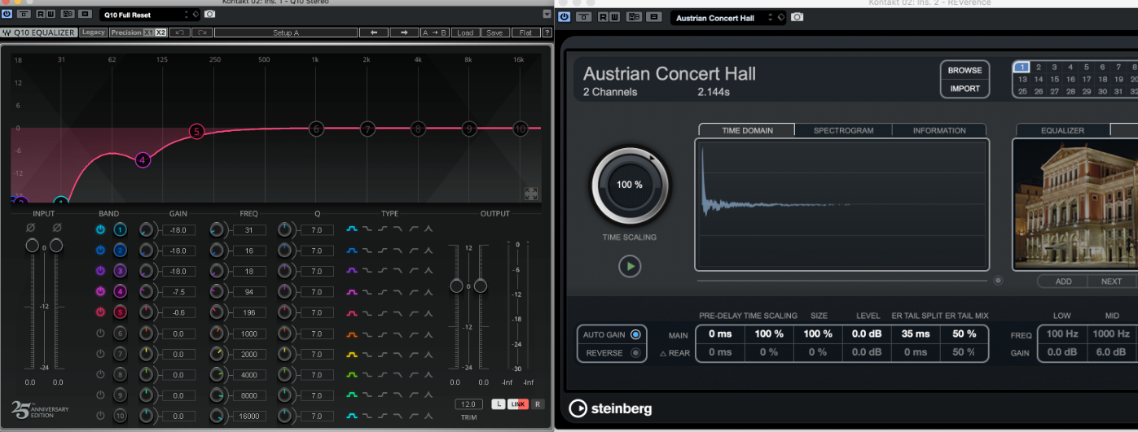This screenshot has height=432, width=1138.
Task: Select Precision X2 mode
Action: [x=160, y=33]
